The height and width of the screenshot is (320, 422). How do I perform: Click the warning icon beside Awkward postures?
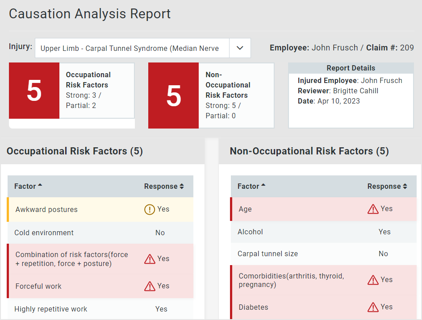tap(150, 209)
